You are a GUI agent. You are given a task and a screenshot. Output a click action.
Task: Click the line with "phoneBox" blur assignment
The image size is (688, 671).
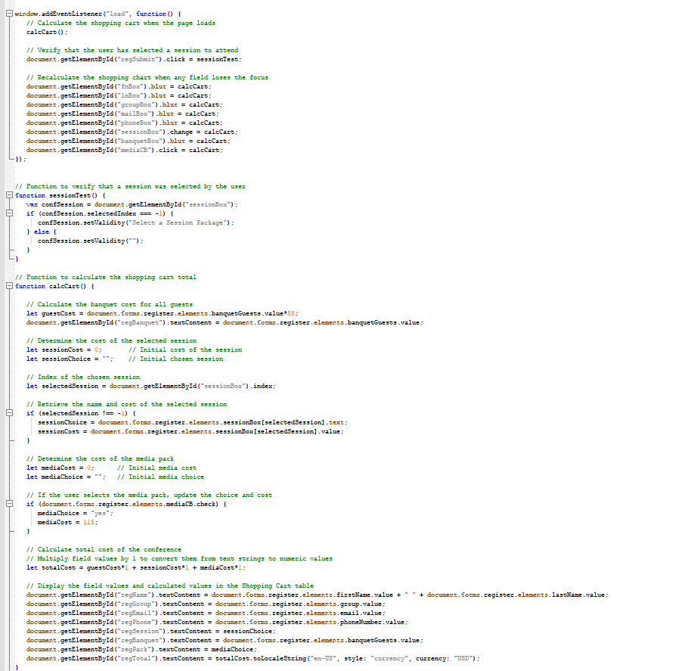click(x=124, y=123)
